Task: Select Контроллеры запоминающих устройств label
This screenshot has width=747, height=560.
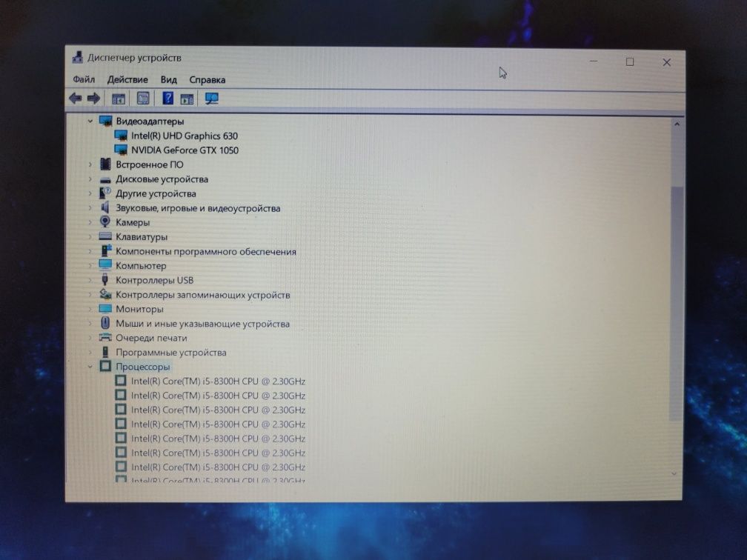Action: coord(203,295)
